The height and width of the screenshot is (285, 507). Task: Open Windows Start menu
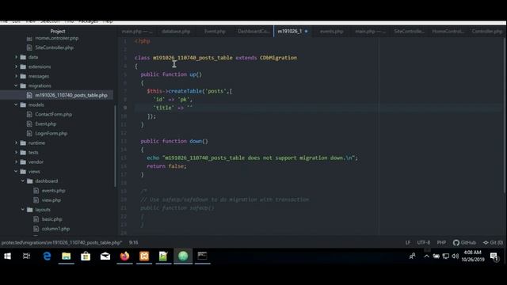click(7, 256)
